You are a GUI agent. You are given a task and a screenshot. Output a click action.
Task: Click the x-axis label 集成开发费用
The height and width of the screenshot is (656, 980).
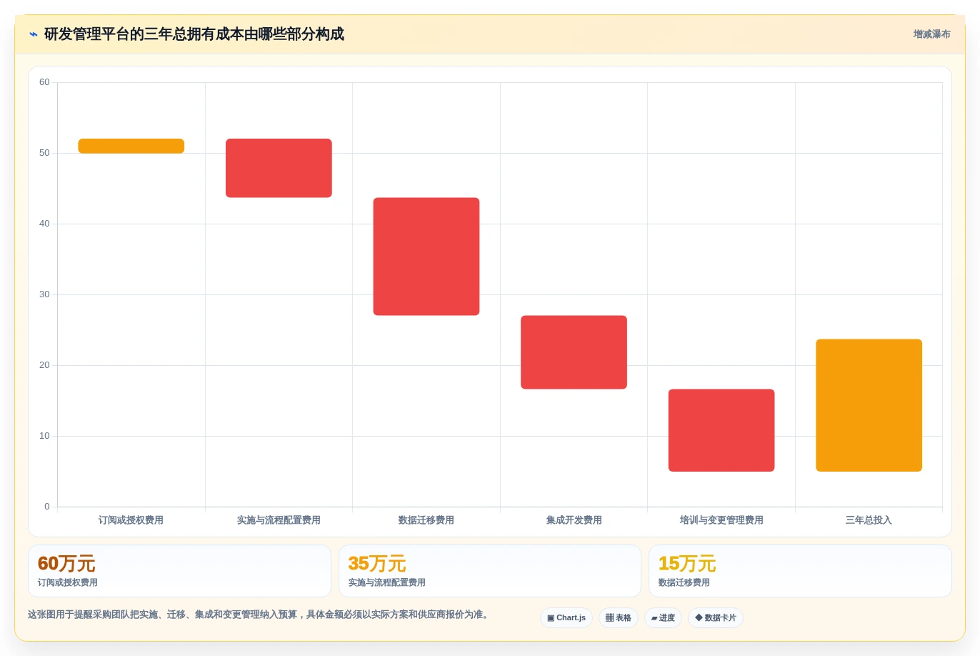point(574,520)
